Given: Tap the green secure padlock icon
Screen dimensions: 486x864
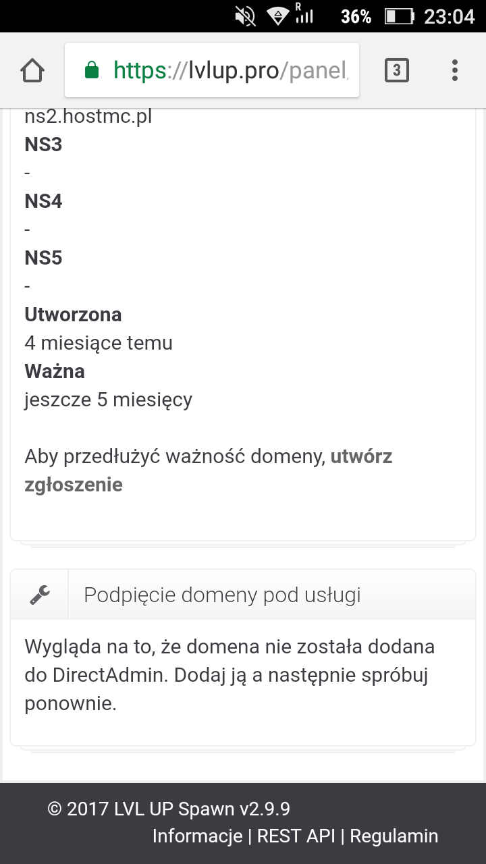Looking at the screenshot, I should coord(91,70).
